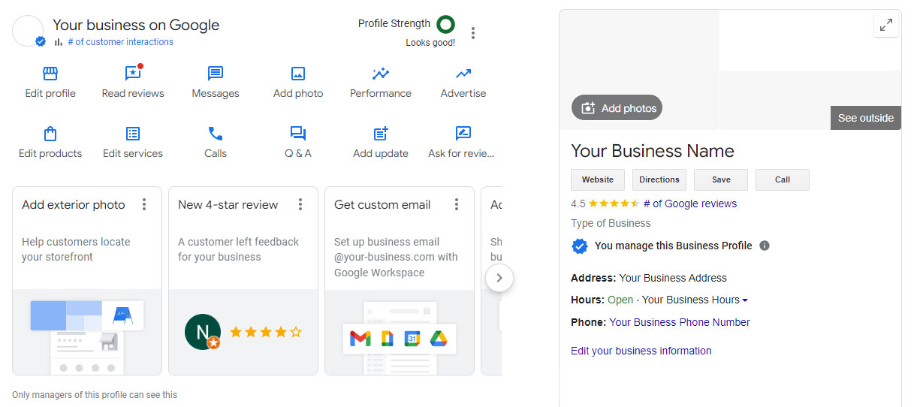Advance cards carousel with right chevron
The width and height of the screenshot is (914, 407).
click(499, 278)
